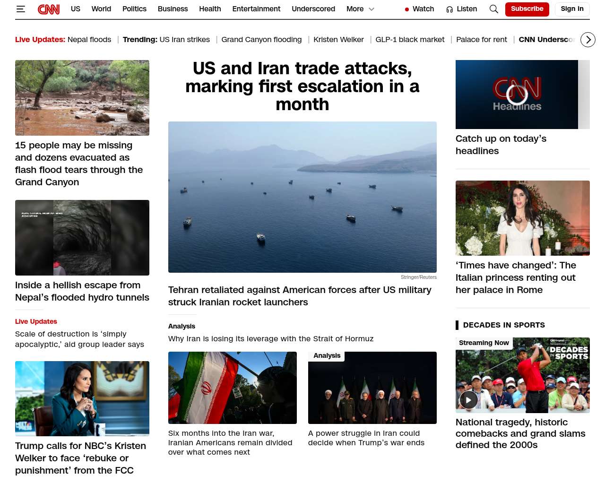Image resolution: width=605 pixels, height=484 pixels.
Task: Open the Iranian leaders group photo
Action: tap(372, 388)
